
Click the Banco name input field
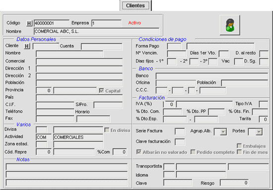pos(212,76)
